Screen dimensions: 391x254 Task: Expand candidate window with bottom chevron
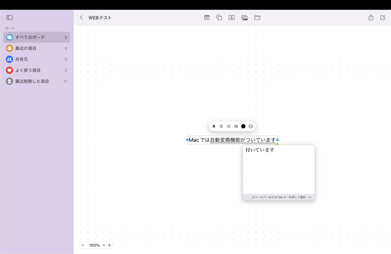click(310, 197)
